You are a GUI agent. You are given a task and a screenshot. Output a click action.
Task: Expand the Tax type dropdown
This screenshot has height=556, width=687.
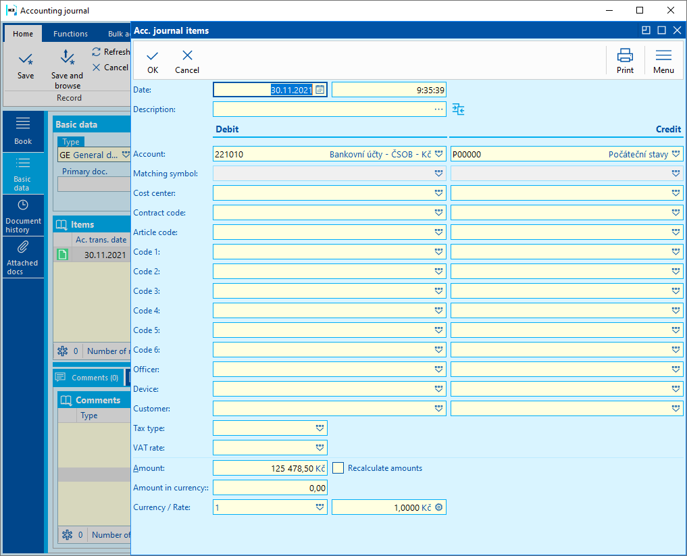click(320, 428)
